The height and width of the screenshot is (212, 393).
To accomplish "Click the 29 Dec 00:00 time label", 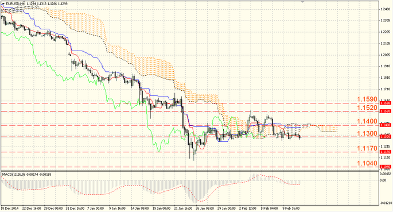I will (x=53, y=209).
